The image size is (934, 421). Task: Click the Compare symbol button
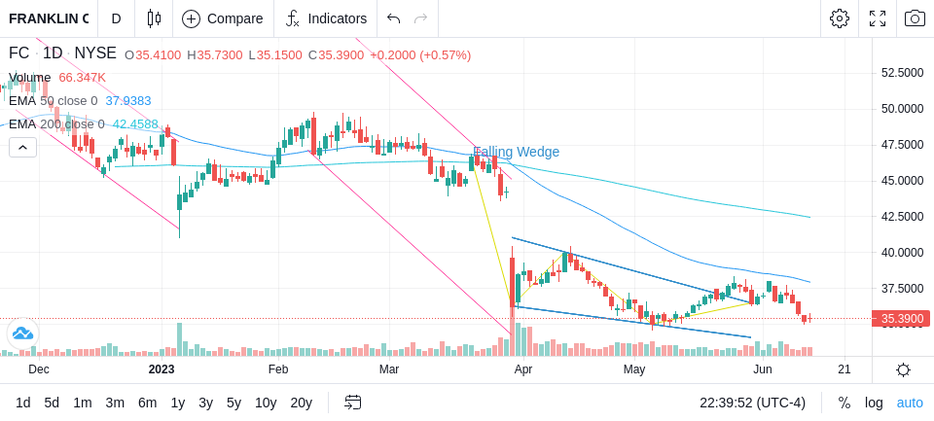click(x=223, y=18)
